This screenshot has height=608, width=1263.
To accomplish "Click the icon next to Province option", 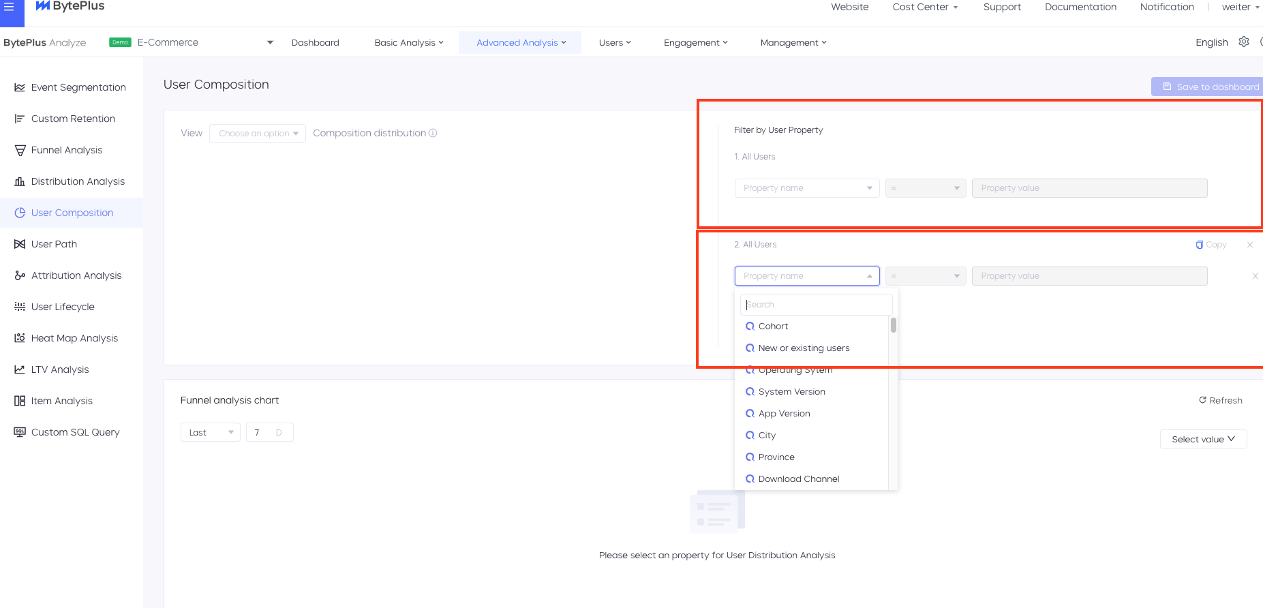I will coord(750,457).
